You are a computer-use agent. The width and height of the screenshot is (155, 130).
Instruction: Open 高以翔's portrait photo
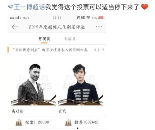(x=34, y=84)
